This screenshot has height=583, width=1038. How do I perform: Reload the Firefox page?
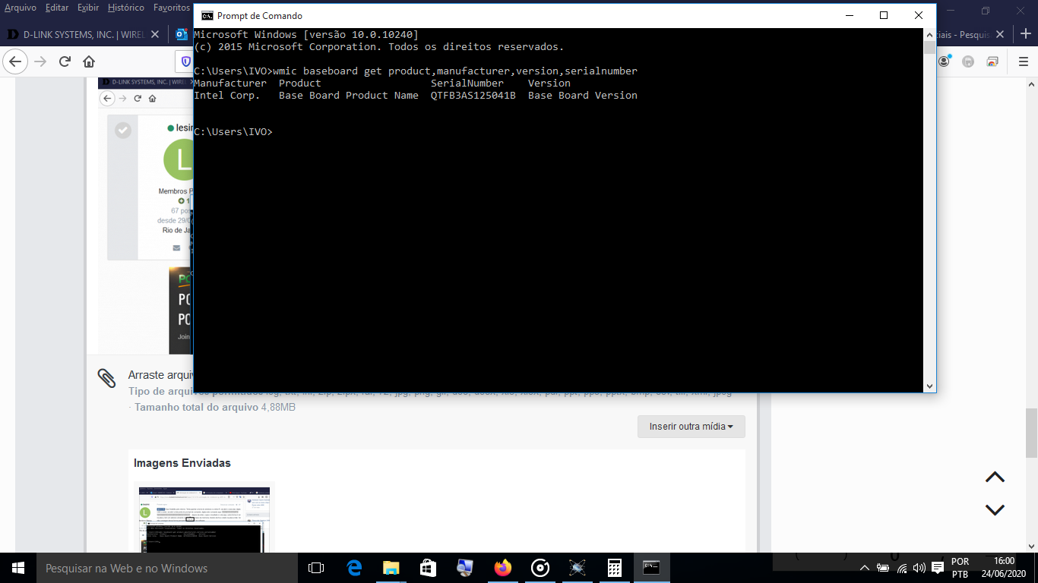coord(65,61)
